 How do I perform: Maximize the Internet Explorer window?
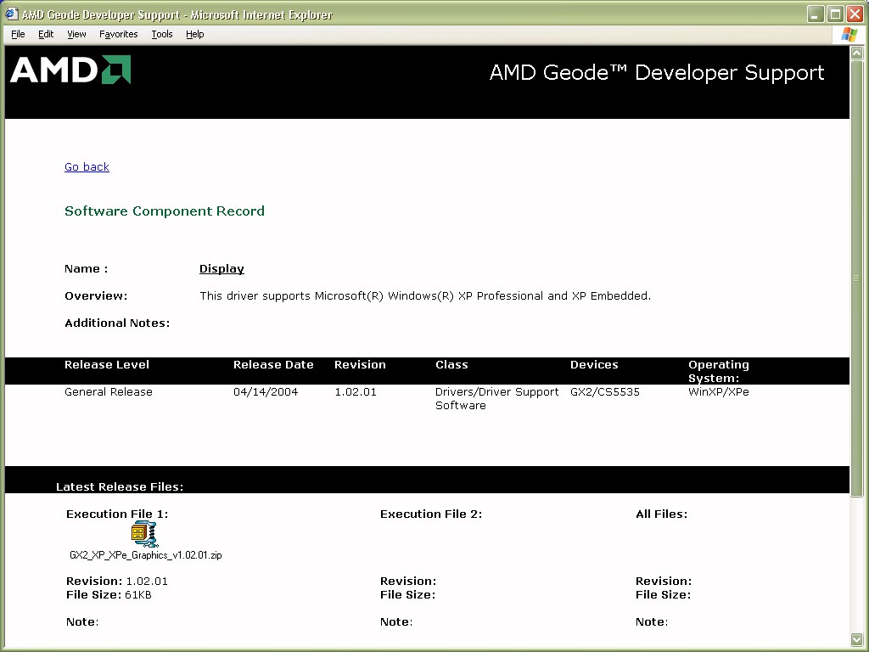(835, 14)
